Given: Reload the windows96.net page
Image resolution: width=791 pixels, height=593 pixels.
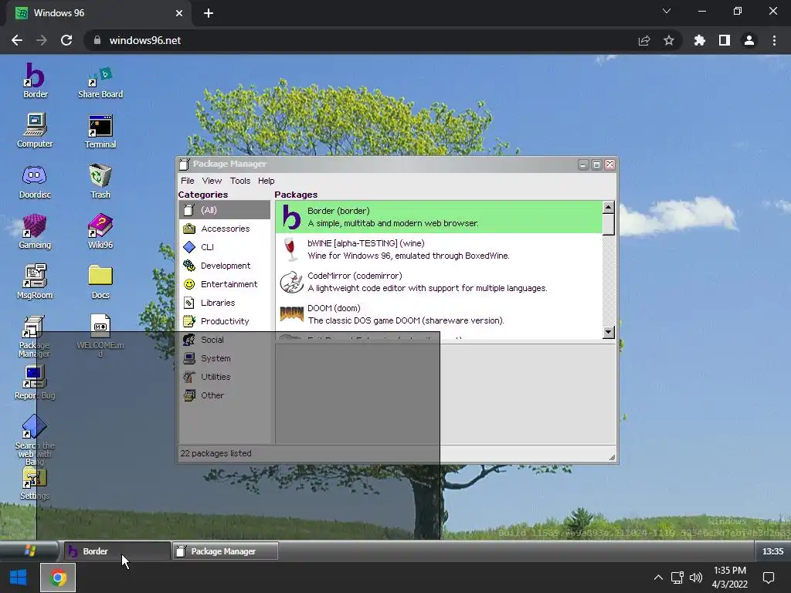Looking at the screenshot, I should (x=66, y=40).
